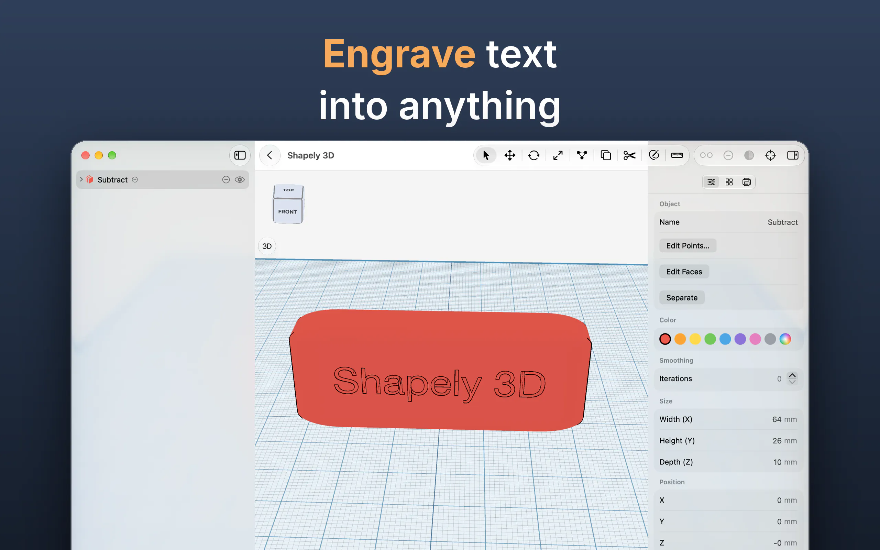
Task: Select the scale tool with diagonal arrows
Action: tap(558, 155)
